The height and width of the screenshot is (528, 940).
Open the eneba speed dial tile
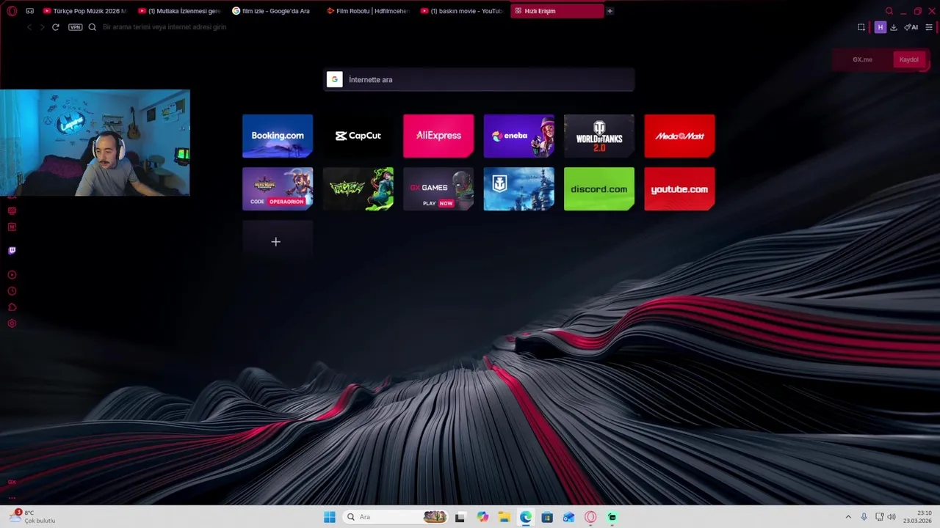[519, 136]
